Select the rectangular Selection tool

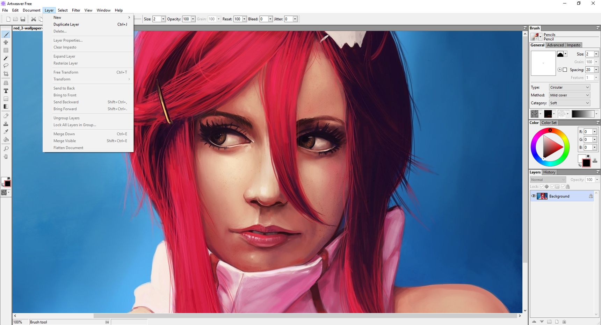(x=6, y=50)
